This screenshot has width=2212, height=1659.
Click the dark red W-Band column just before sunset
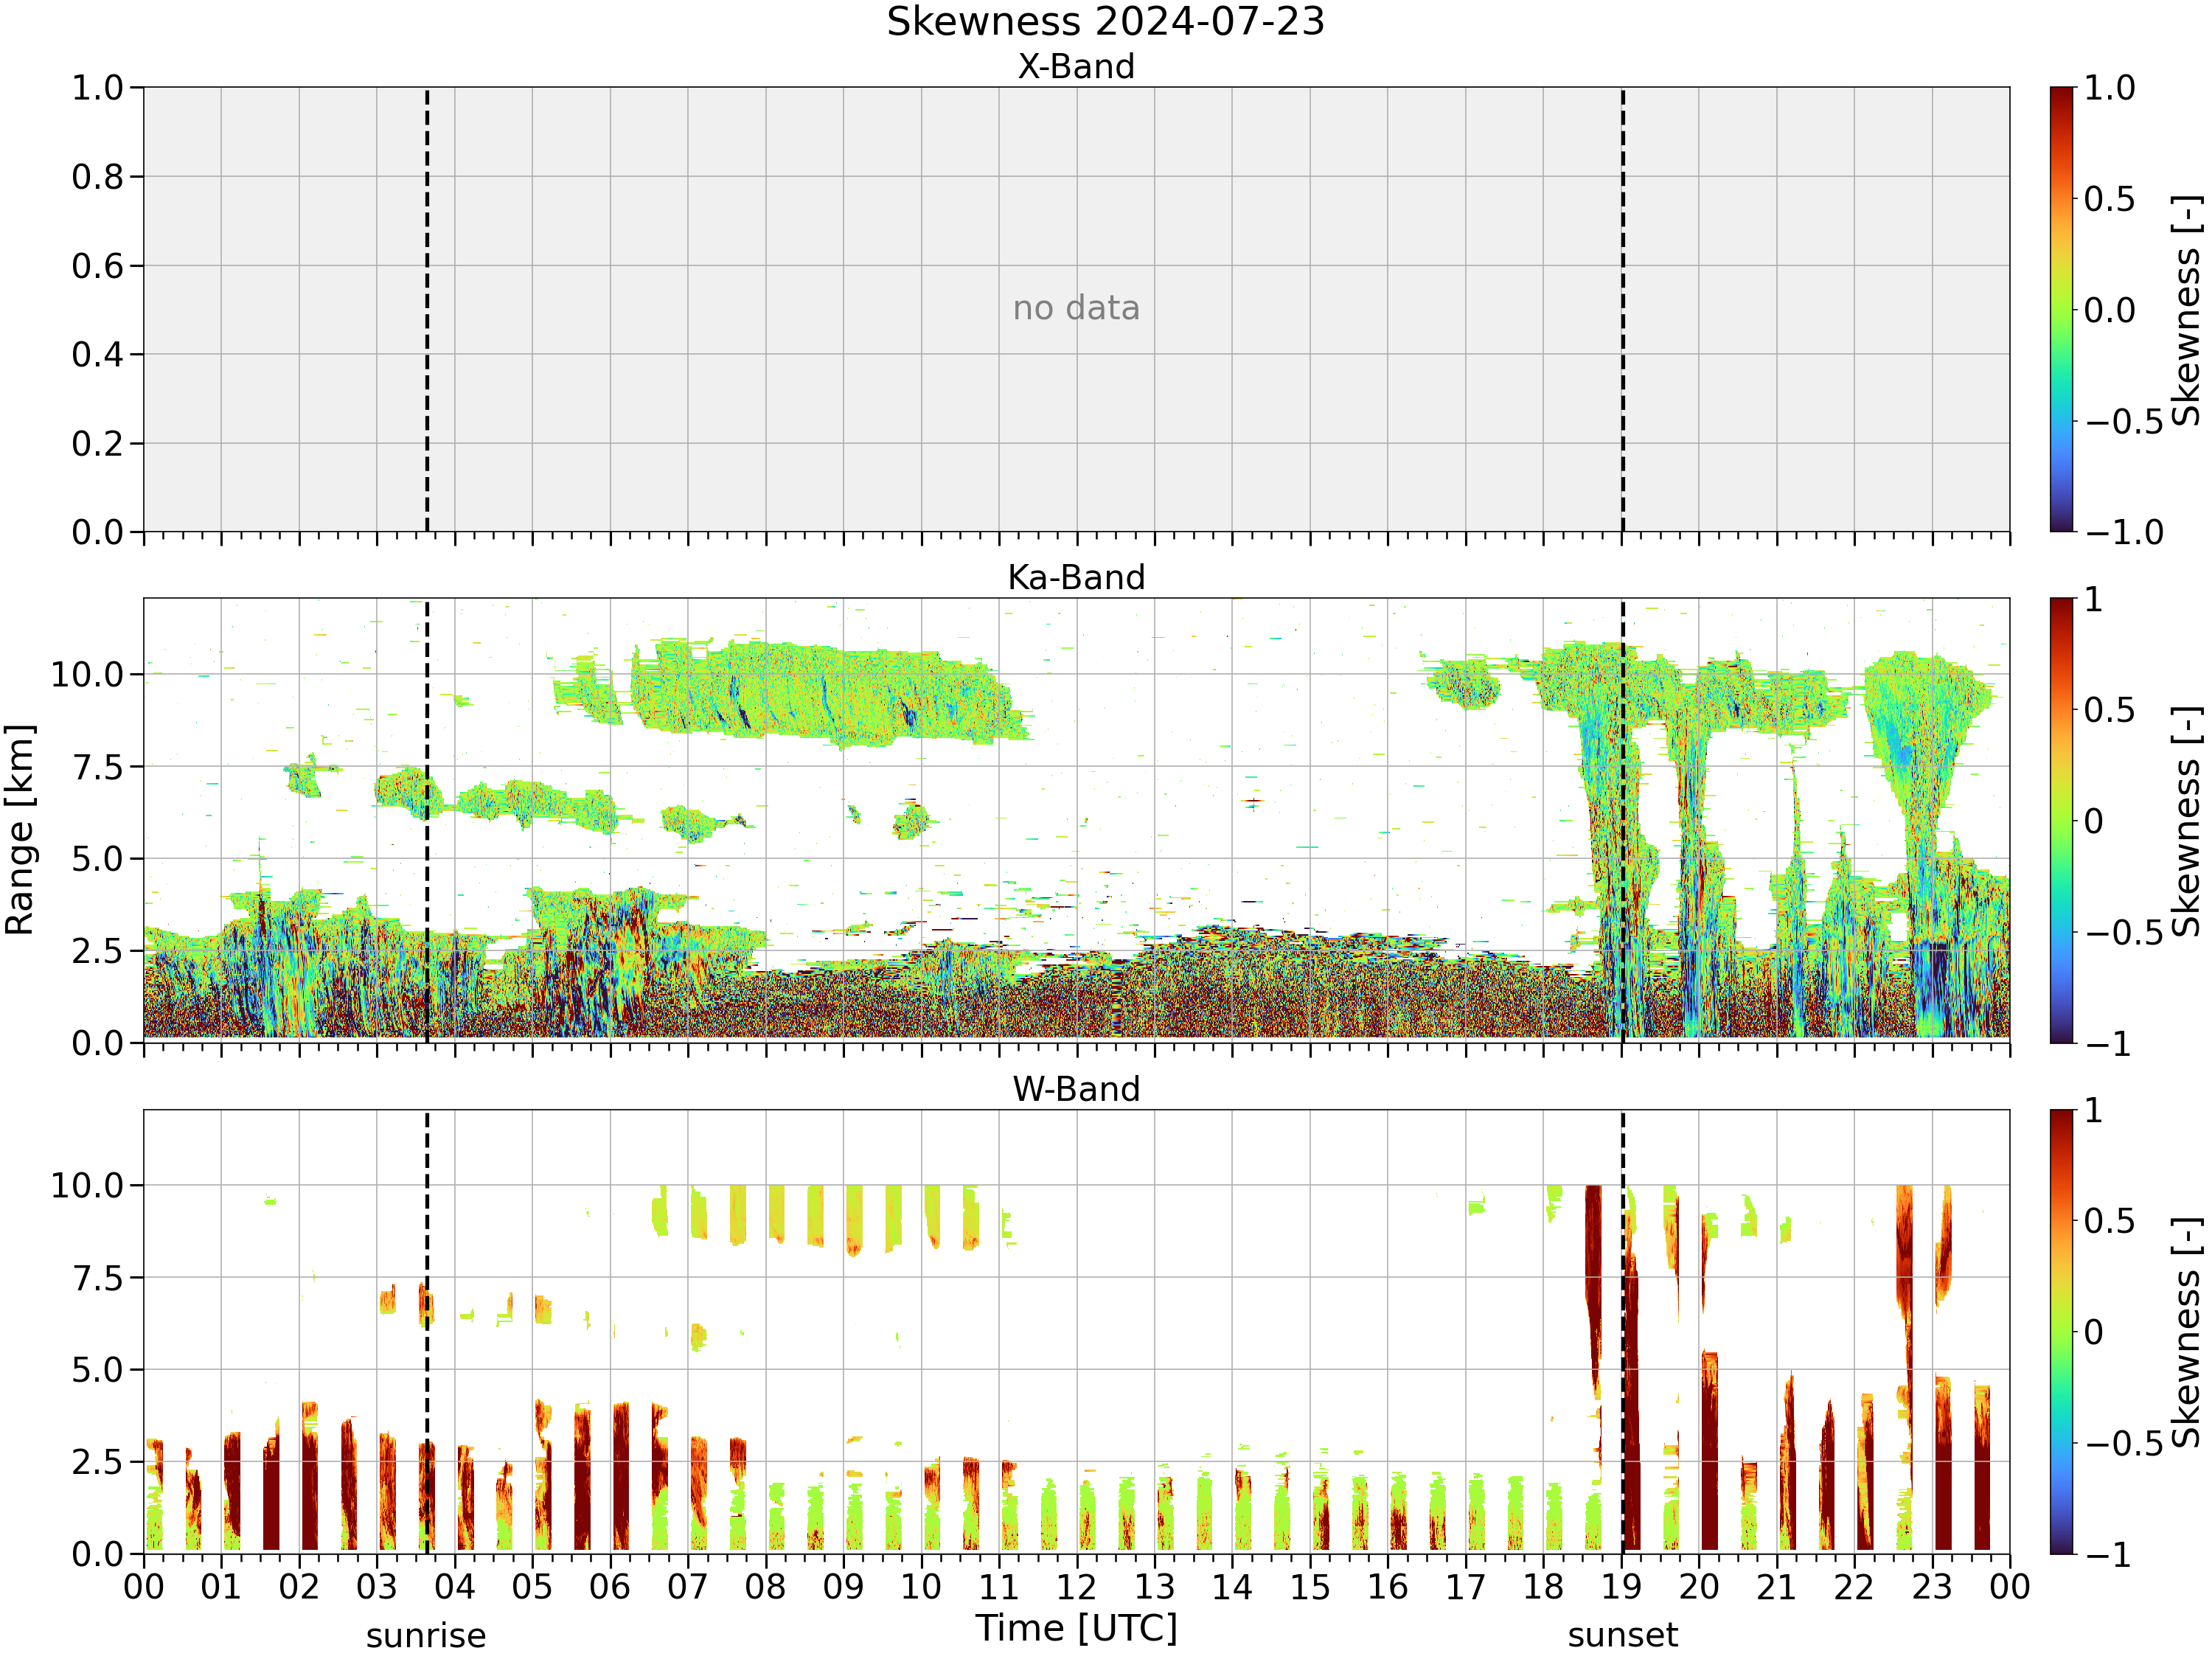click(x=1593, y=1290)
